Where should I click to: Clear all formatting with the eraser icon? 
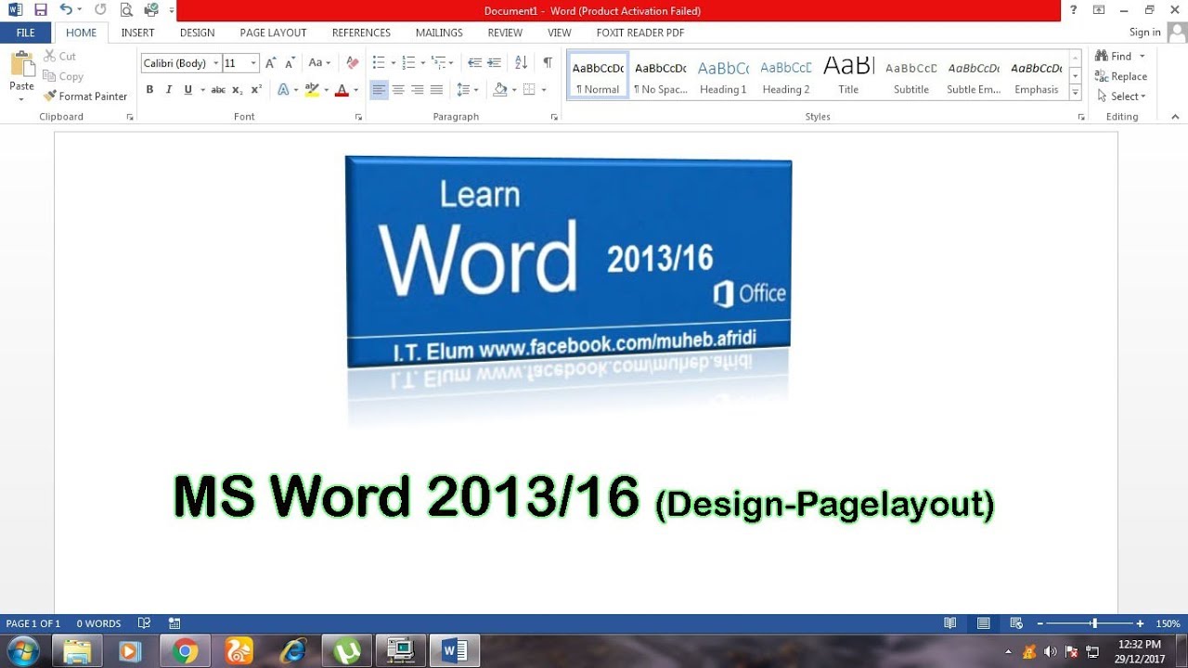pyautogui.click(x=352, y=63)
